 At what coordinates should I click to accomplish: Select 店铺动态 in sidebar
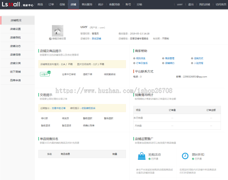tap(17, 46)
